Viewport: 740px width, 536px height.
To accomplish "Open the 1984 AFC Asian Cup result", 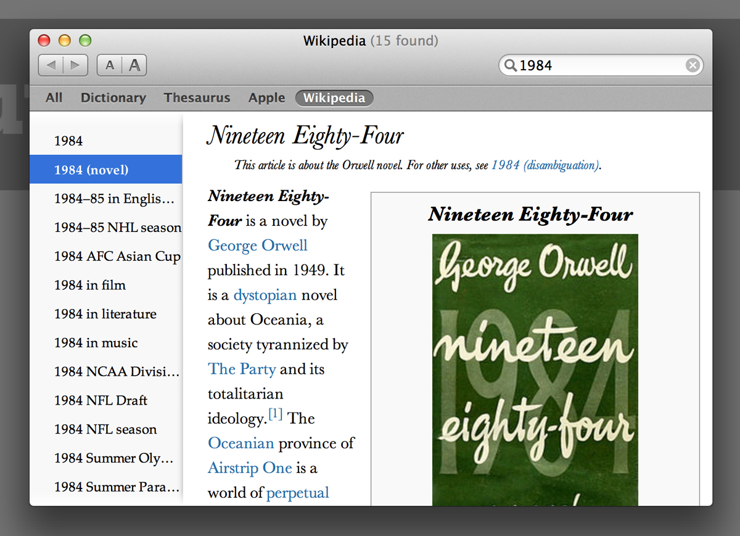I will (106, 256).
